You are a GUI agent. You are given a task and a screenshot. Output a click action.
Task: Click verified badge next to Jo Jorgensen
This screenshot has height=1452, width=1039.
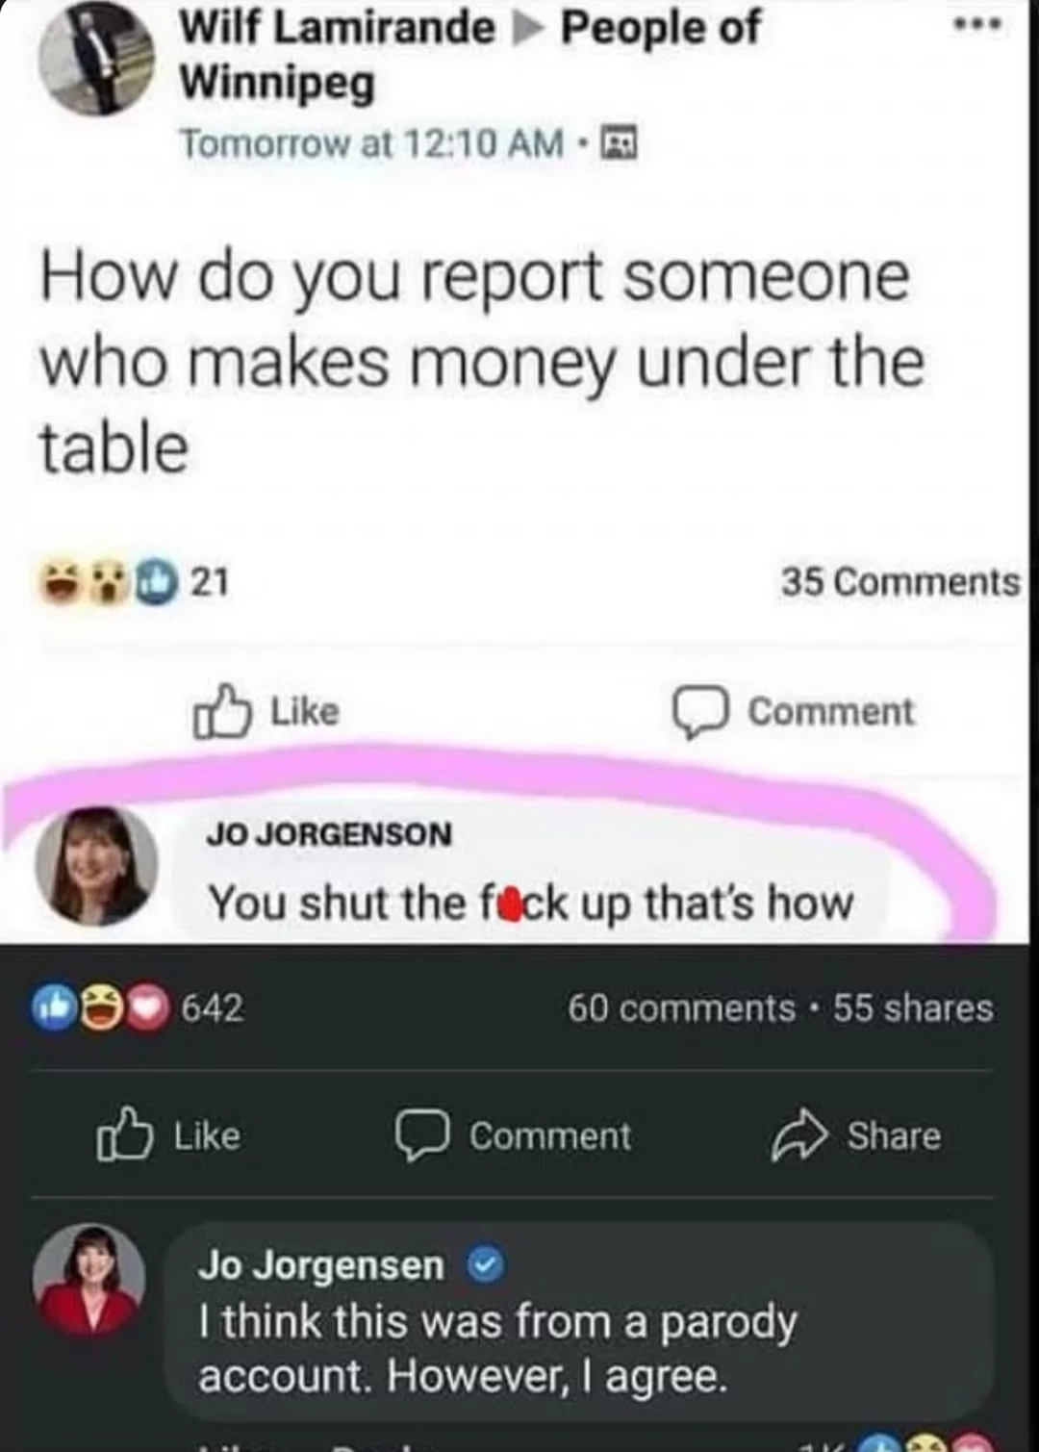pyautogui.click(x=485, y=1265)
